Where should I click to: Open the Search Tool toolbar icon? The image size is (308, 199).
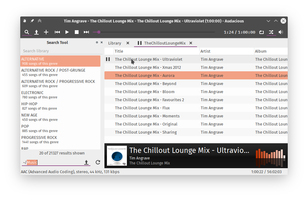point(27,32)
